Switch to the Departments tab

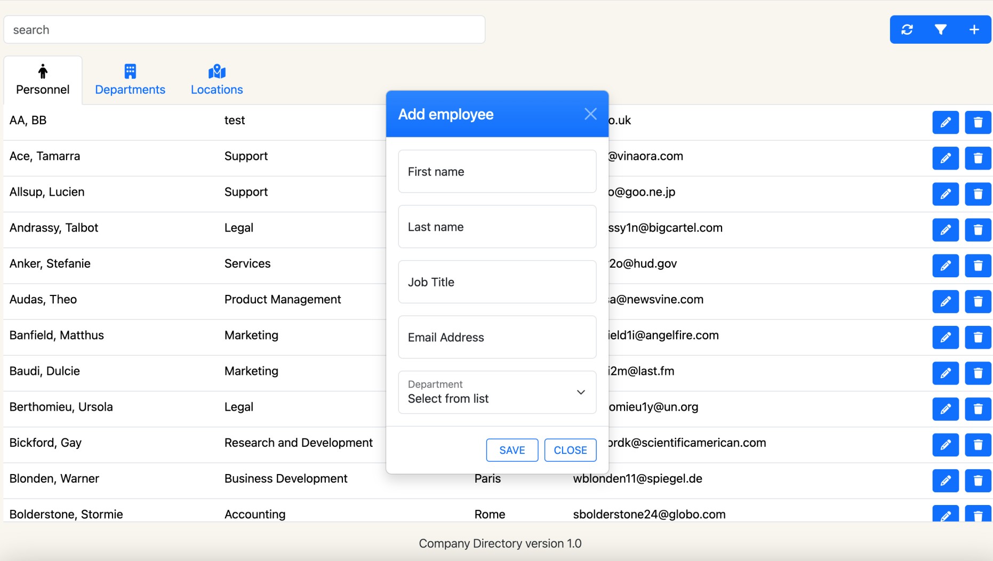pos(130,80)
